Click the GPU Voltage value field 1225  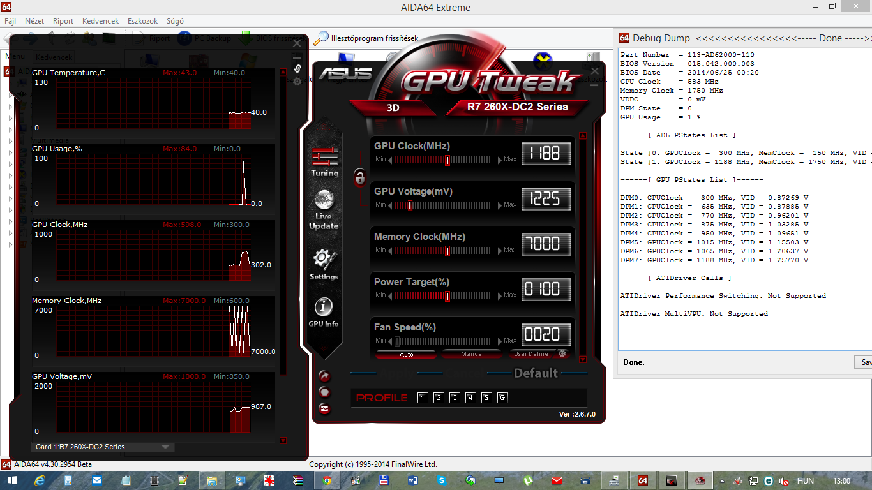pyautogui.click(x=546, y=199)
